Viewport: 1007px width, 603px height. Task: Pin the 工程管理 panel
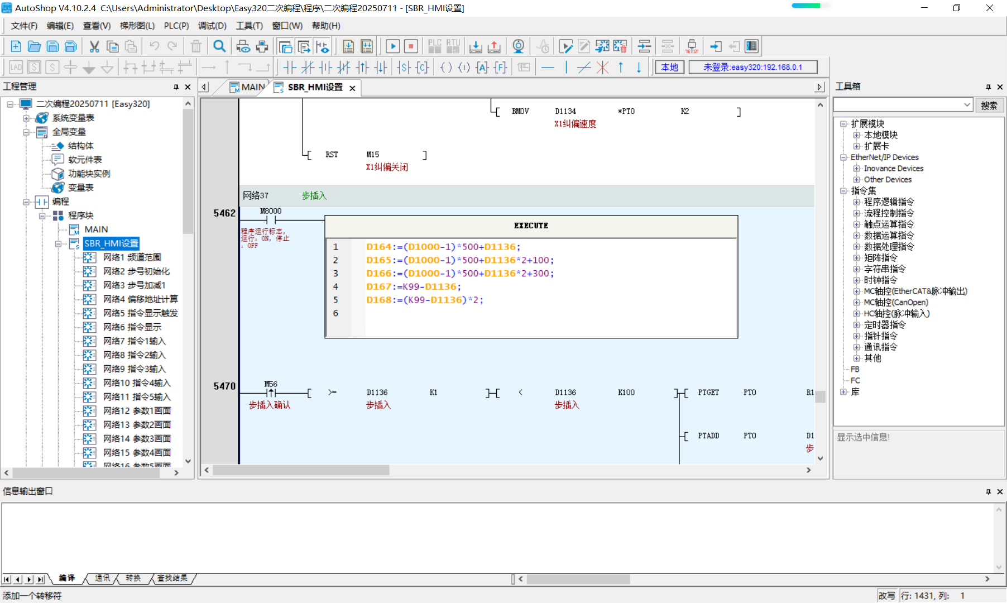click(176, 87)
